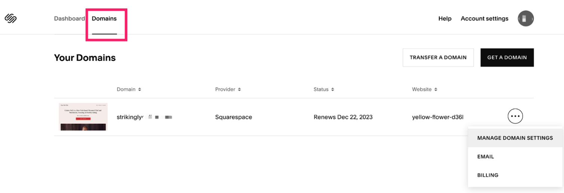This screenshot has height=193, width=564.
Task: Open the user profile avatar
Action: tap(525, 19)
